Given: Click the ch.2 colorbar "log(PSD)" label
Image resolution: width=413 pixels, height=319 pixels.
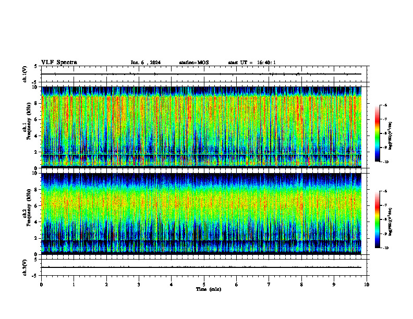Looking at the screenshot, I should click(x=391, y=222).
